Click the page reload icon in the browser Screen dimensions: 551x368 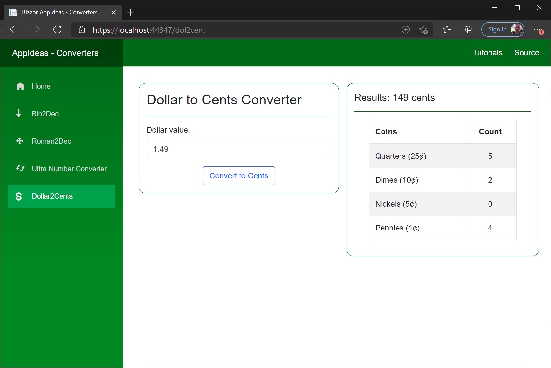pyautogui.click(x=57, y=29)
